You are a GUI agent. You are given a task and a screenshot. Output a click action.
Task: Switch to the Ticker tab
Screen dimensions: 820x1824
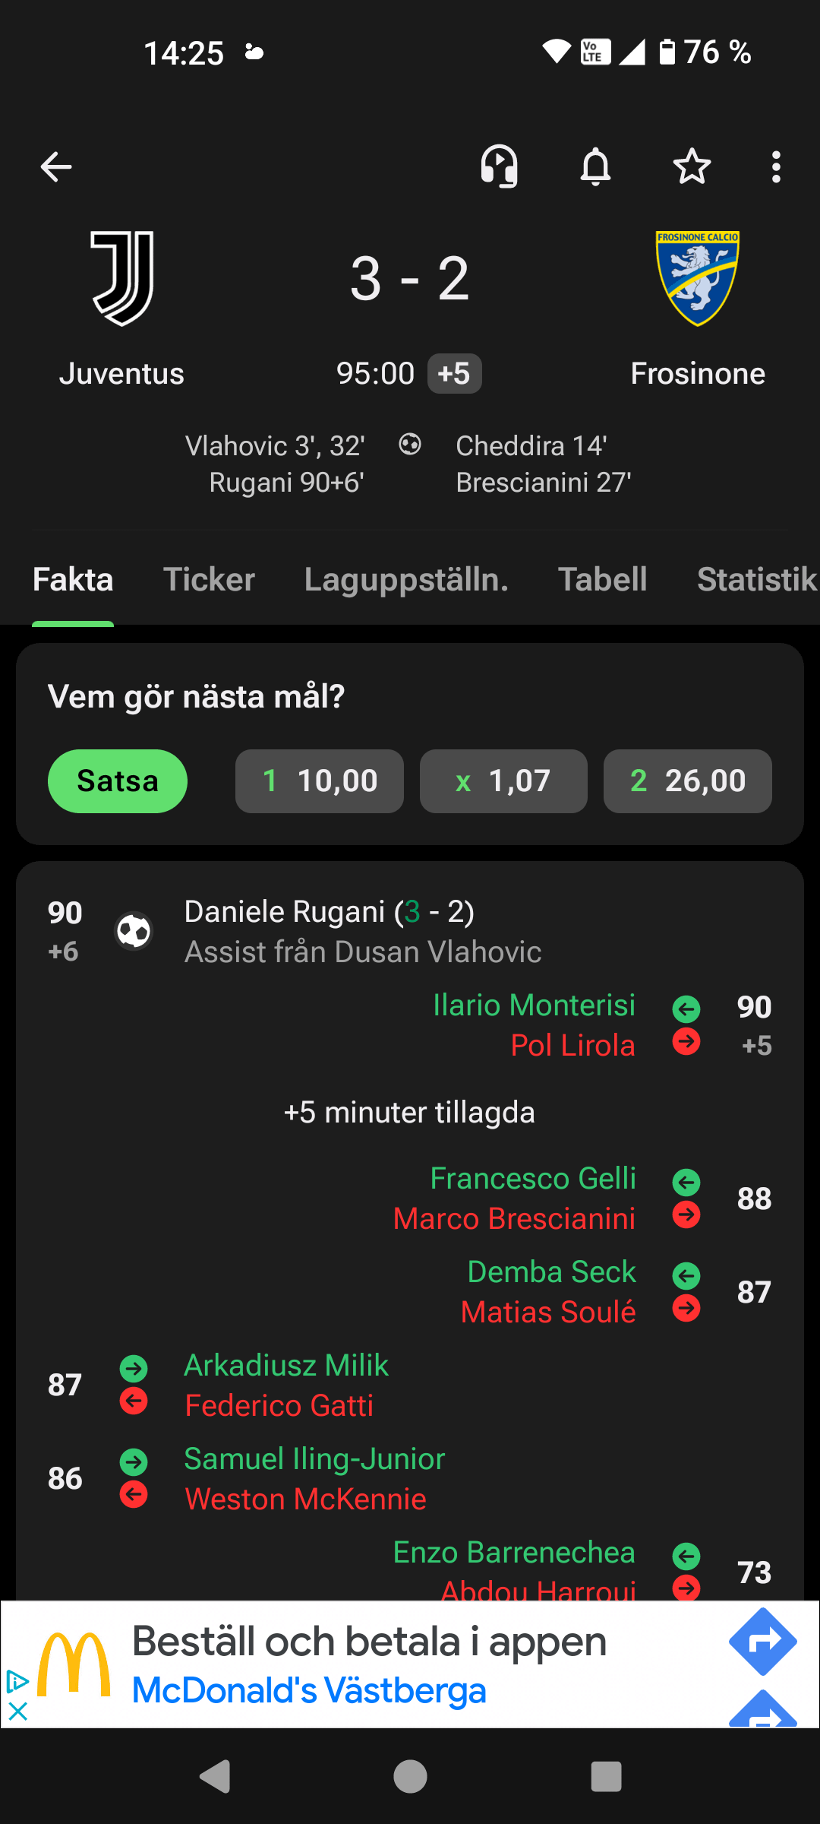pyautogui.click(x=209, y=579)
